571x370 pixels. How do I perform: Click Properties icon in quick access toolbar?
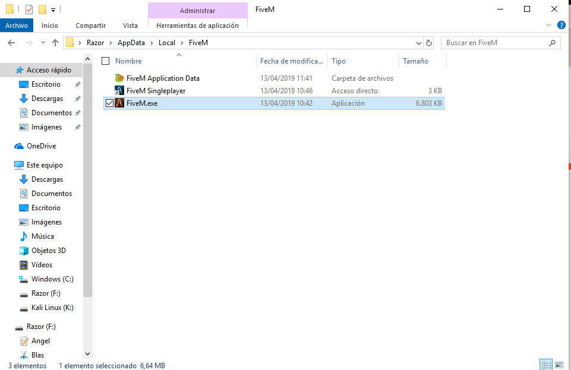click(x=29, y=9)
